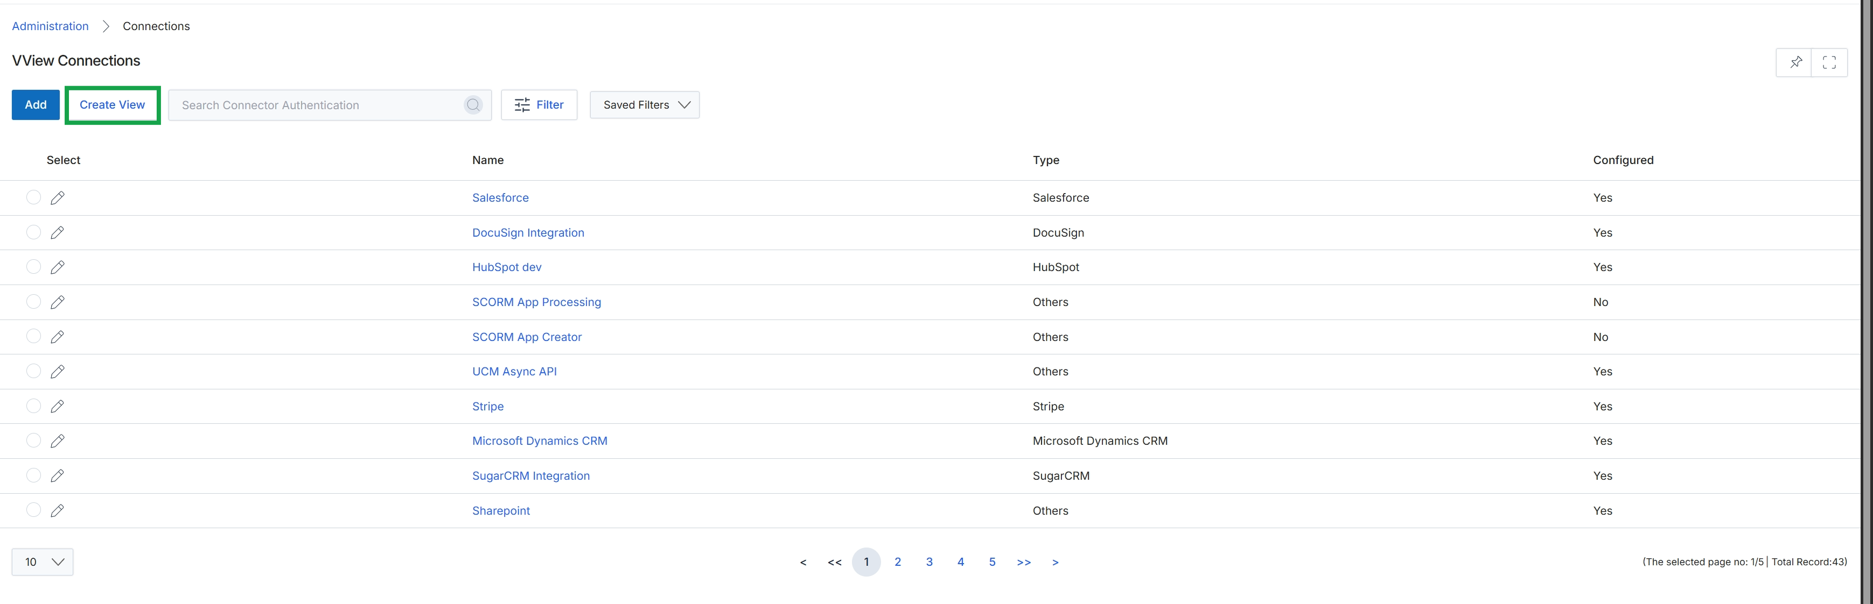The image size is (1873, 604).
Task: Click pencil icon beside SCORM App Creator
Action: point(58,337)
